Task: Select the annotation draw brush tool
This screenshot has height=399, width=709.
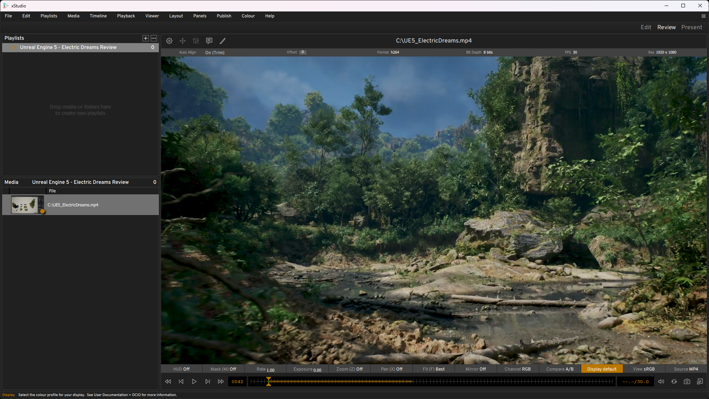Action: (223, 41)
